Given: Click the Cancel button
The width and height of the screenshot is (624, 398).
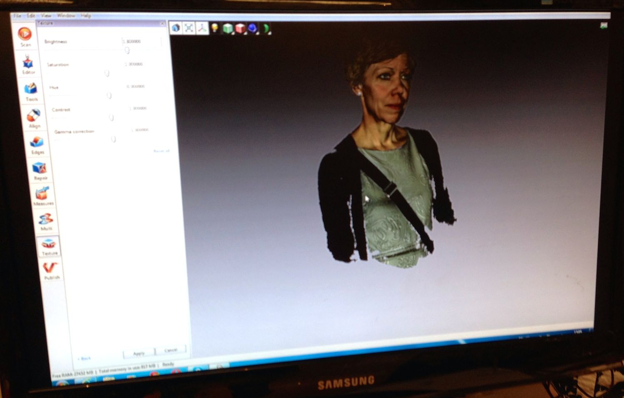Looking at the screenshot, I should tap(171, 350).
